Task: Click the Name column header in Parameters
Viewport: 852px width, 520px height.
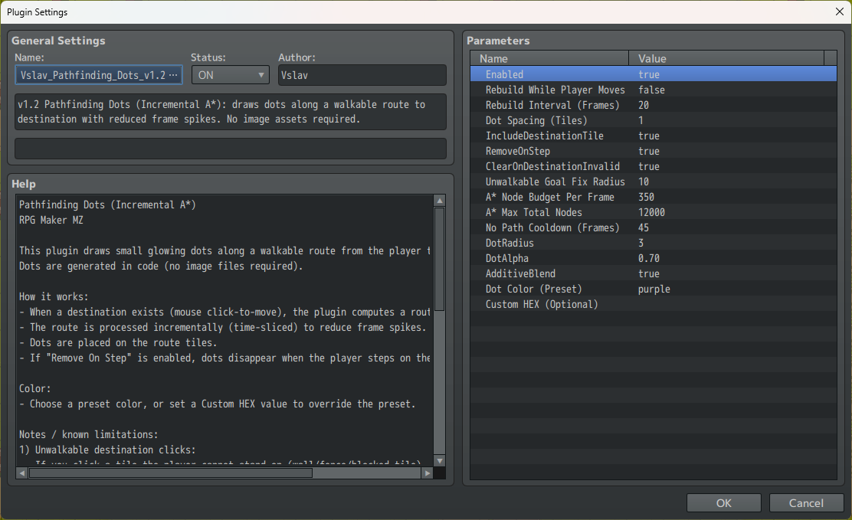Action: 549,58
